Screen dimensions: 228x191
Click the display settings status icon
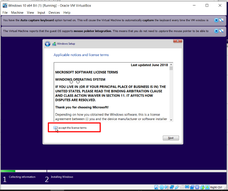[x=187, y=187]
